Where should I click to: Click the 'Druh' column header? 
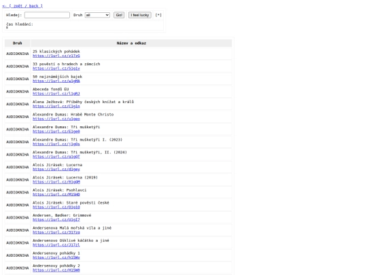pos(17,43)
